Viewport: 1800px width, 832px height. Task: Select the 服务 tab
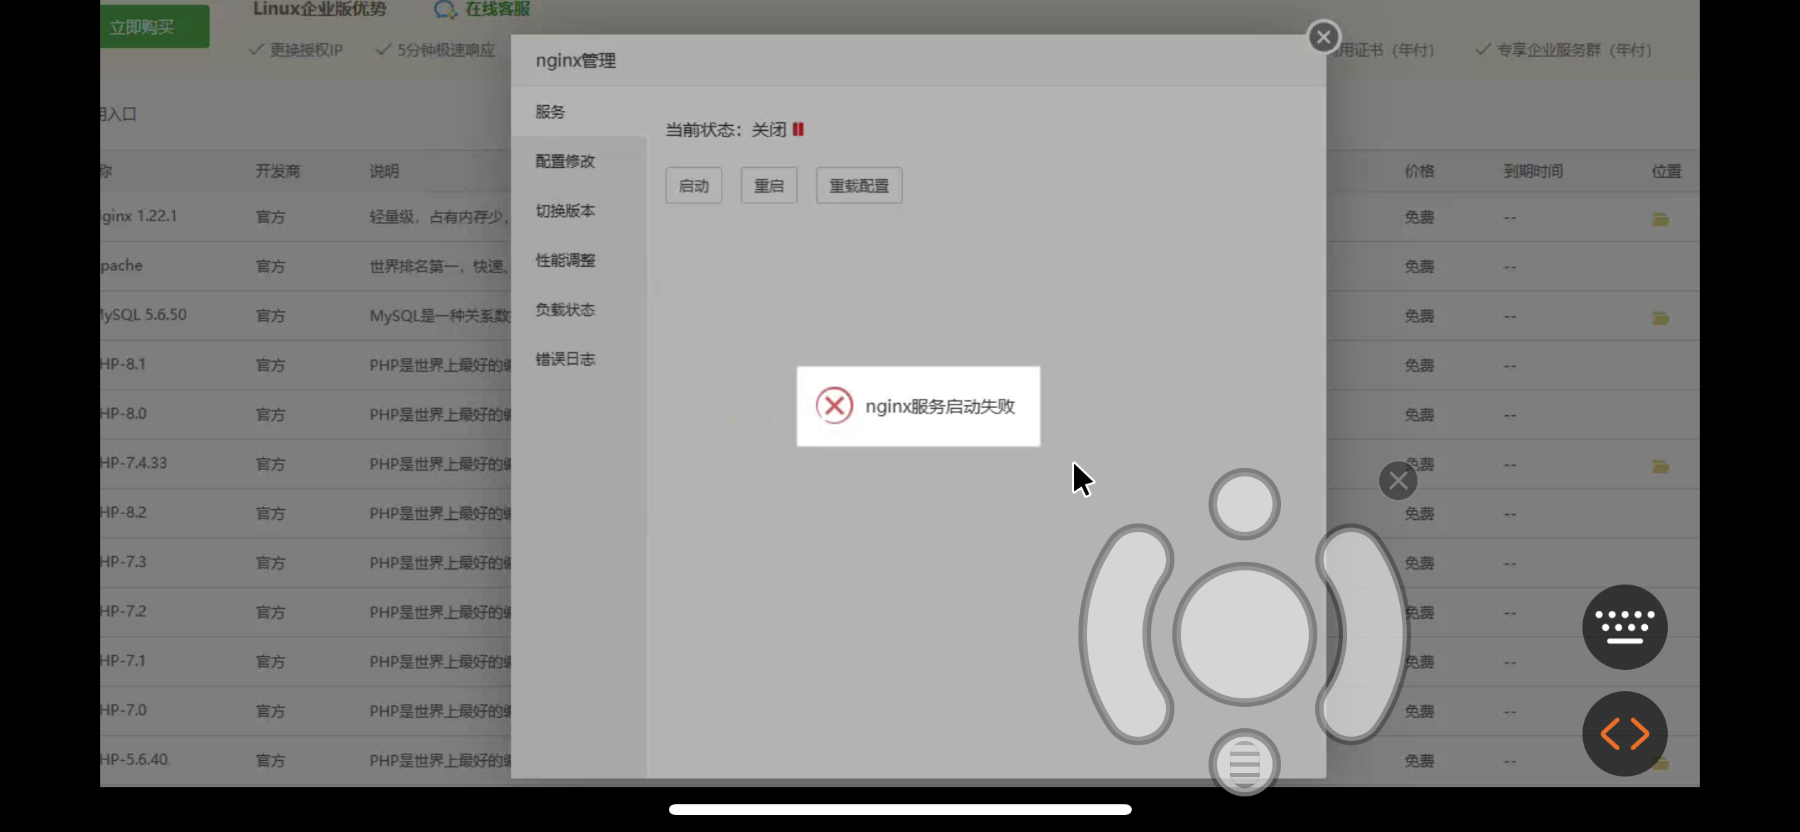[x=579, y=112]
